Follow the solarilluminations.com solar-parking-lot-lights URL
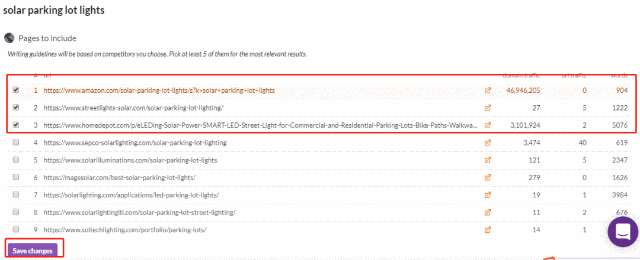 coord(130,160)
